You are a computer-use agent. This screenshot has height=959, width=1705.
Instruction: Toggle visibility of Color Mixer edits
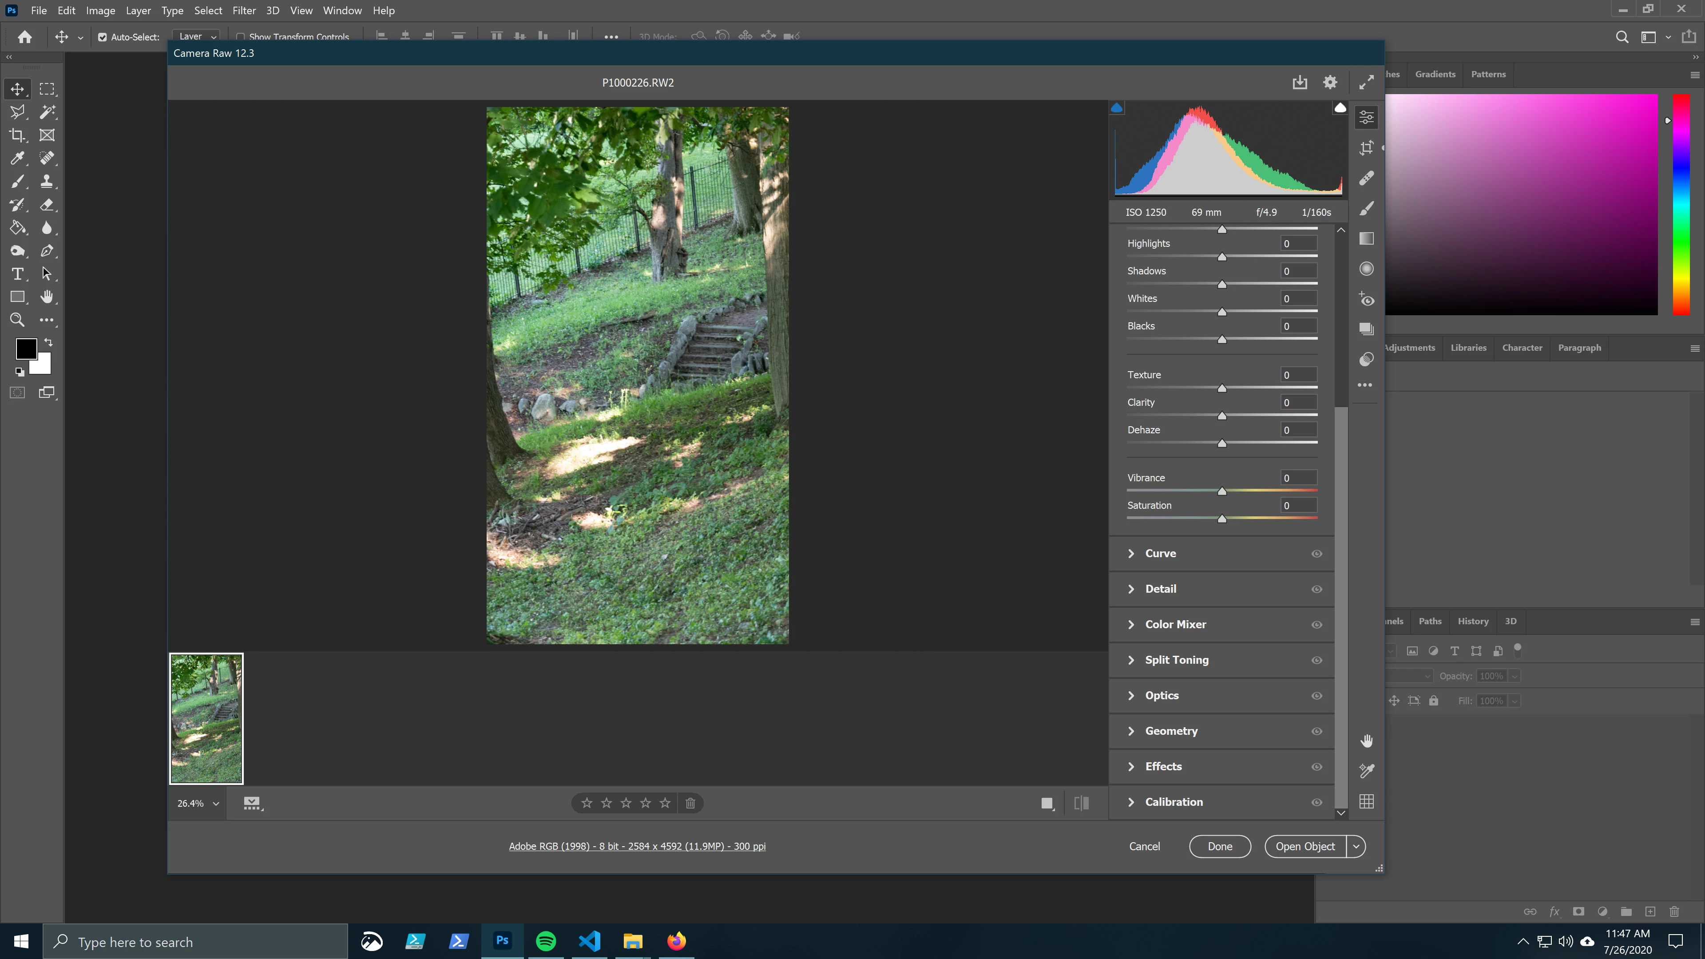[1316, 624]
